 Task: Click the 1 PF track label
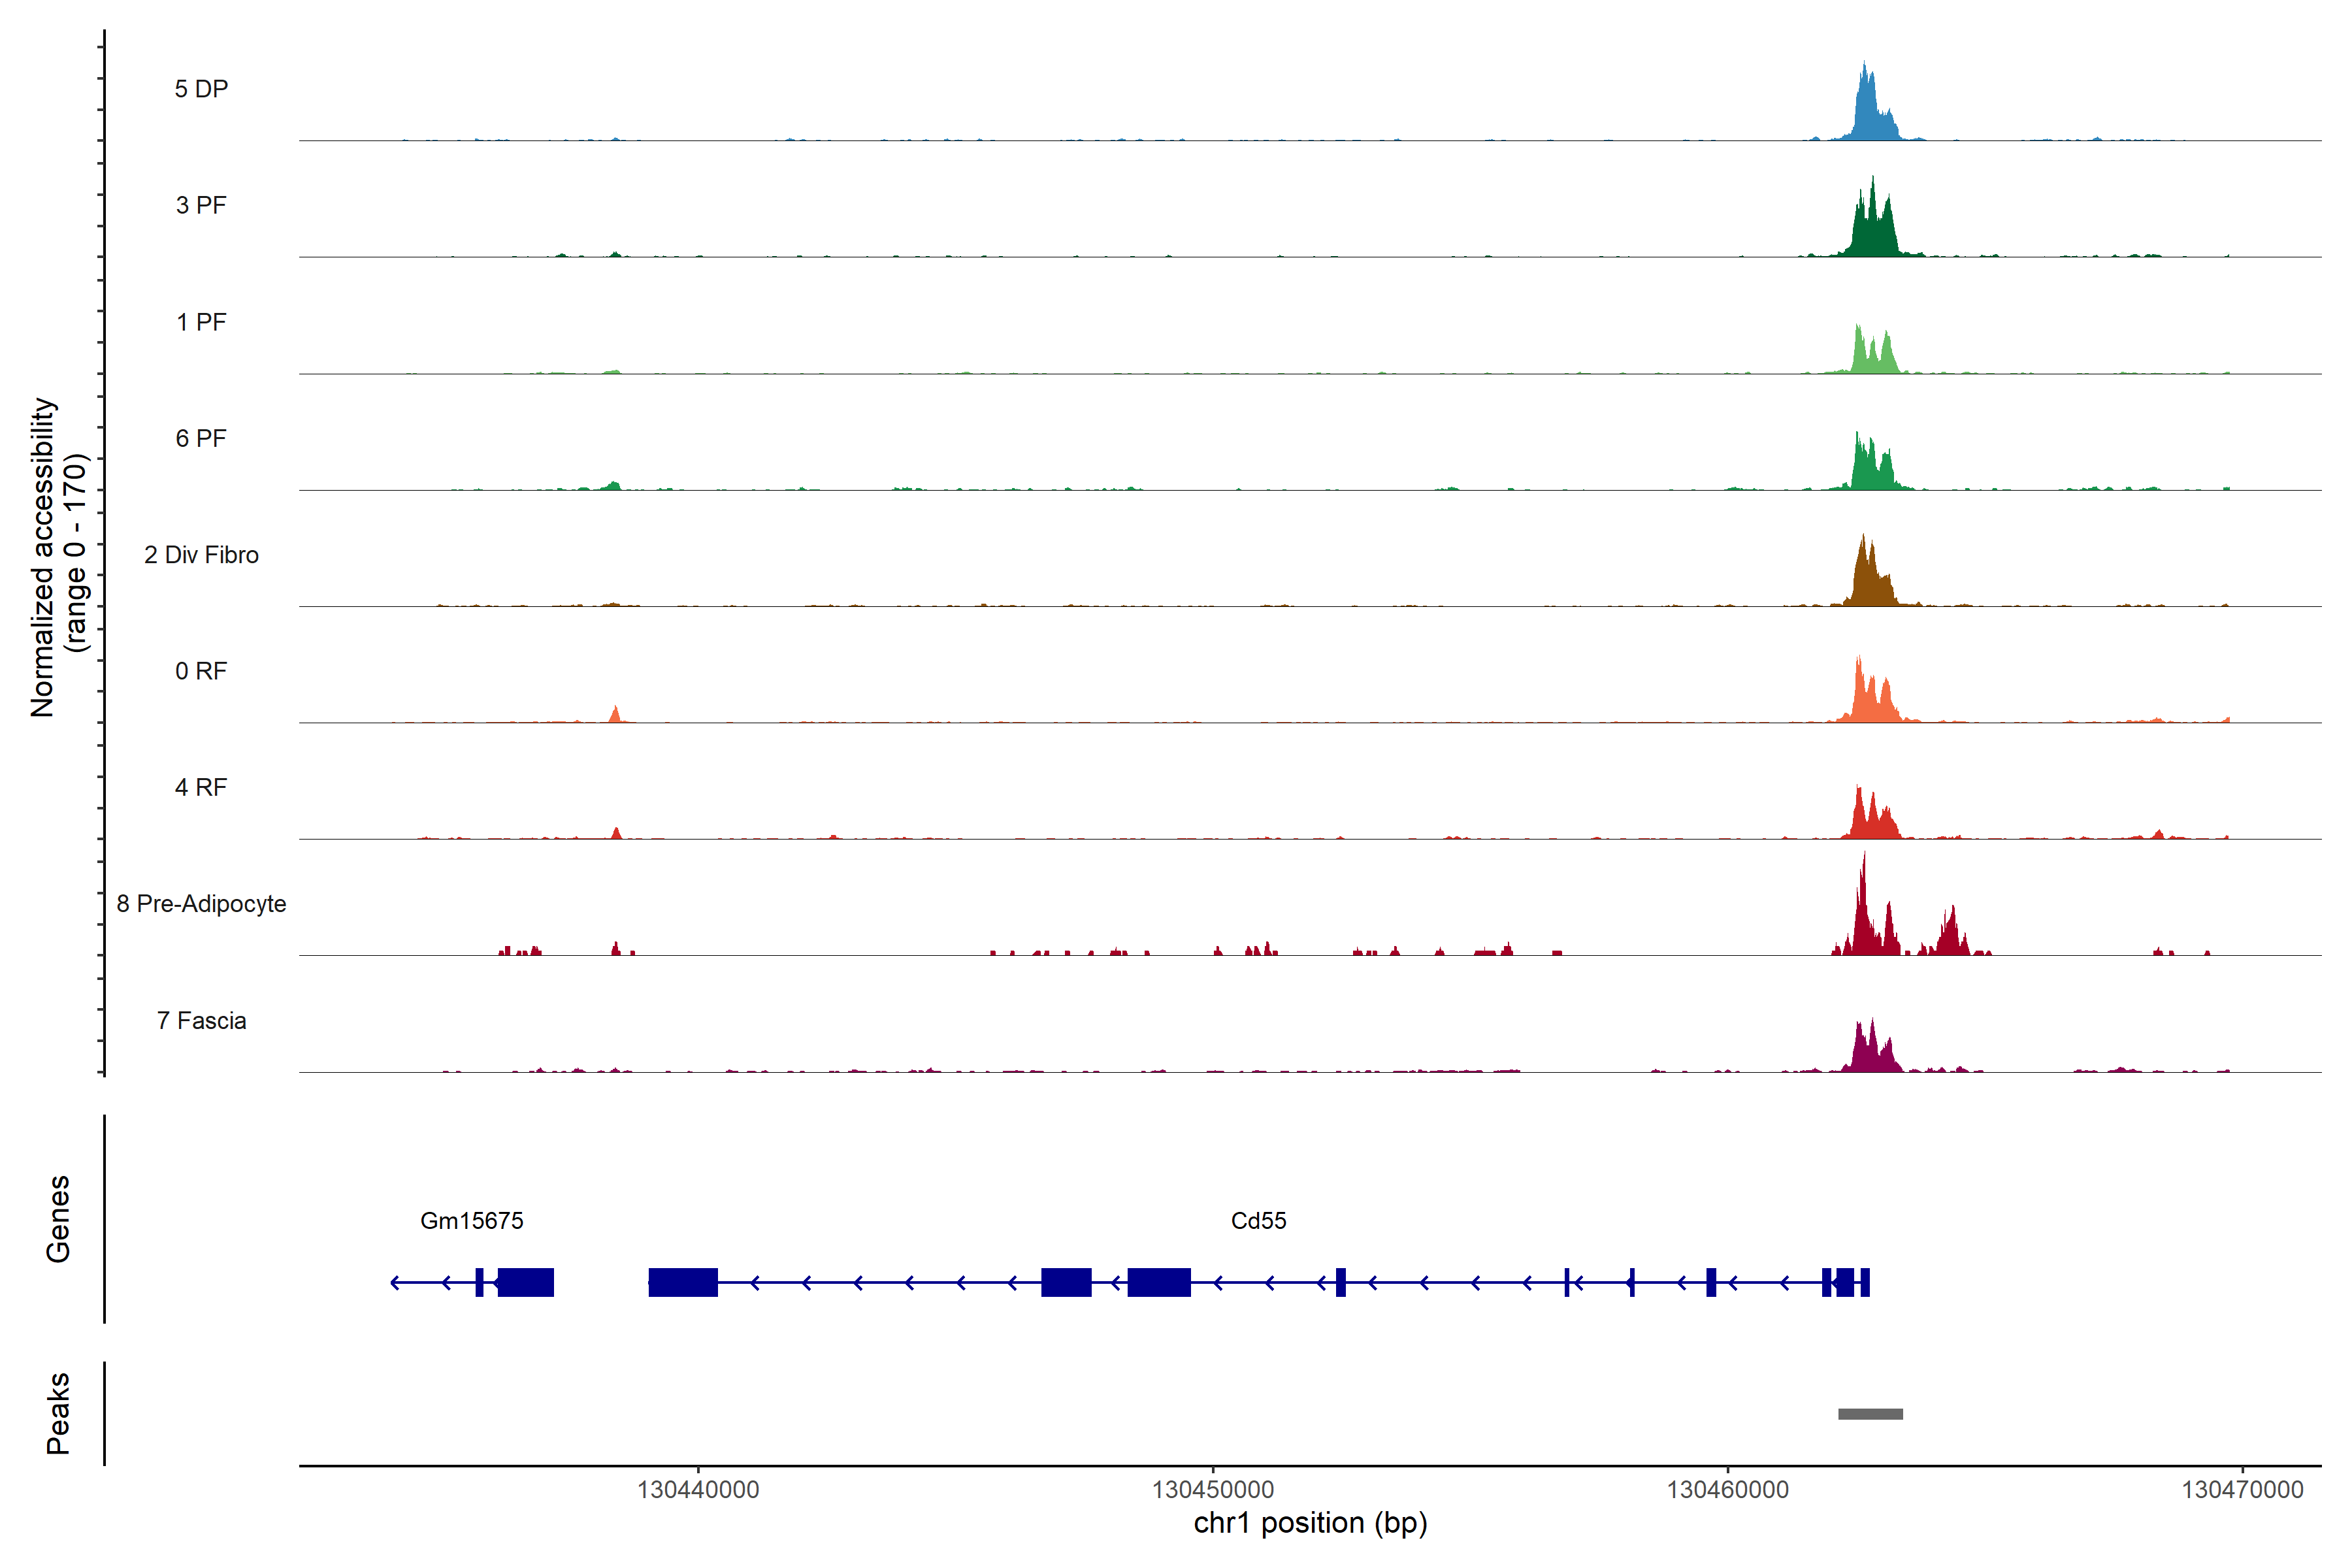point(201,322)
